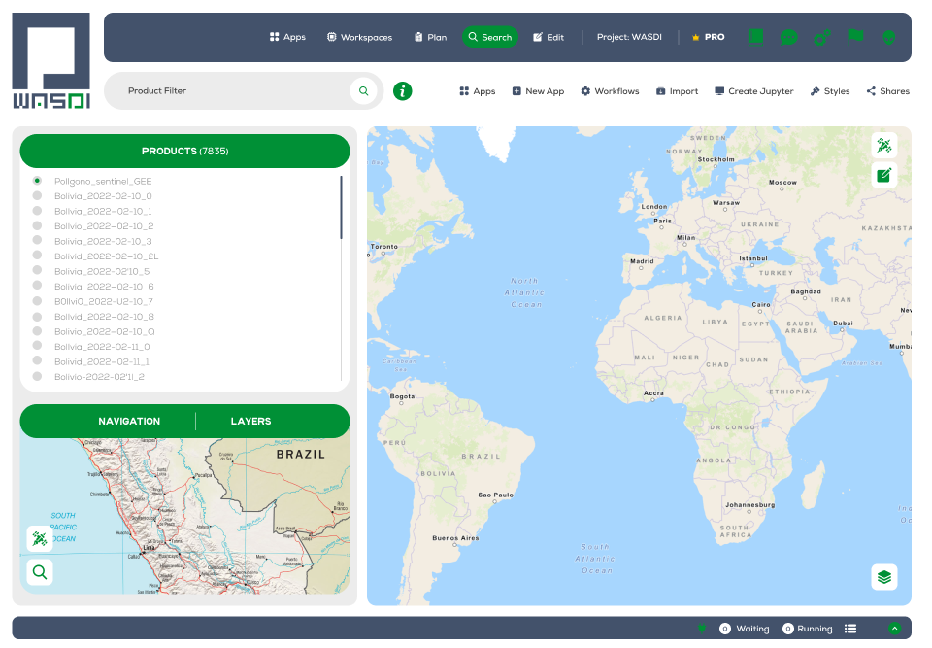The width and height of the screenshot is (932, 648).
Task: Select radio for Bolivia_2022-02-11_1
Action: pyautogui.click(x=37, y=360)
